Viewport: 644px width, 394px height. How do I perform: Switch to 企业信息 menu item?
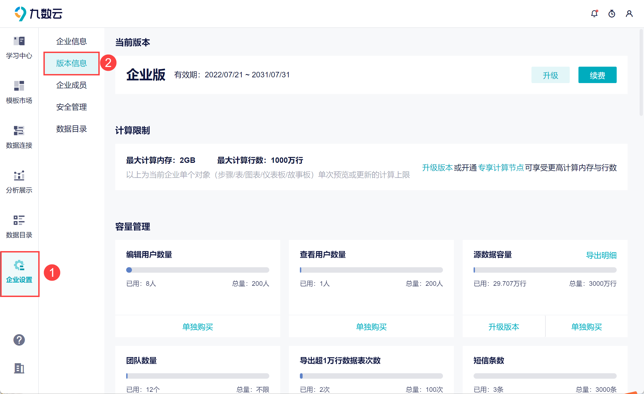[x=71, y=42]
